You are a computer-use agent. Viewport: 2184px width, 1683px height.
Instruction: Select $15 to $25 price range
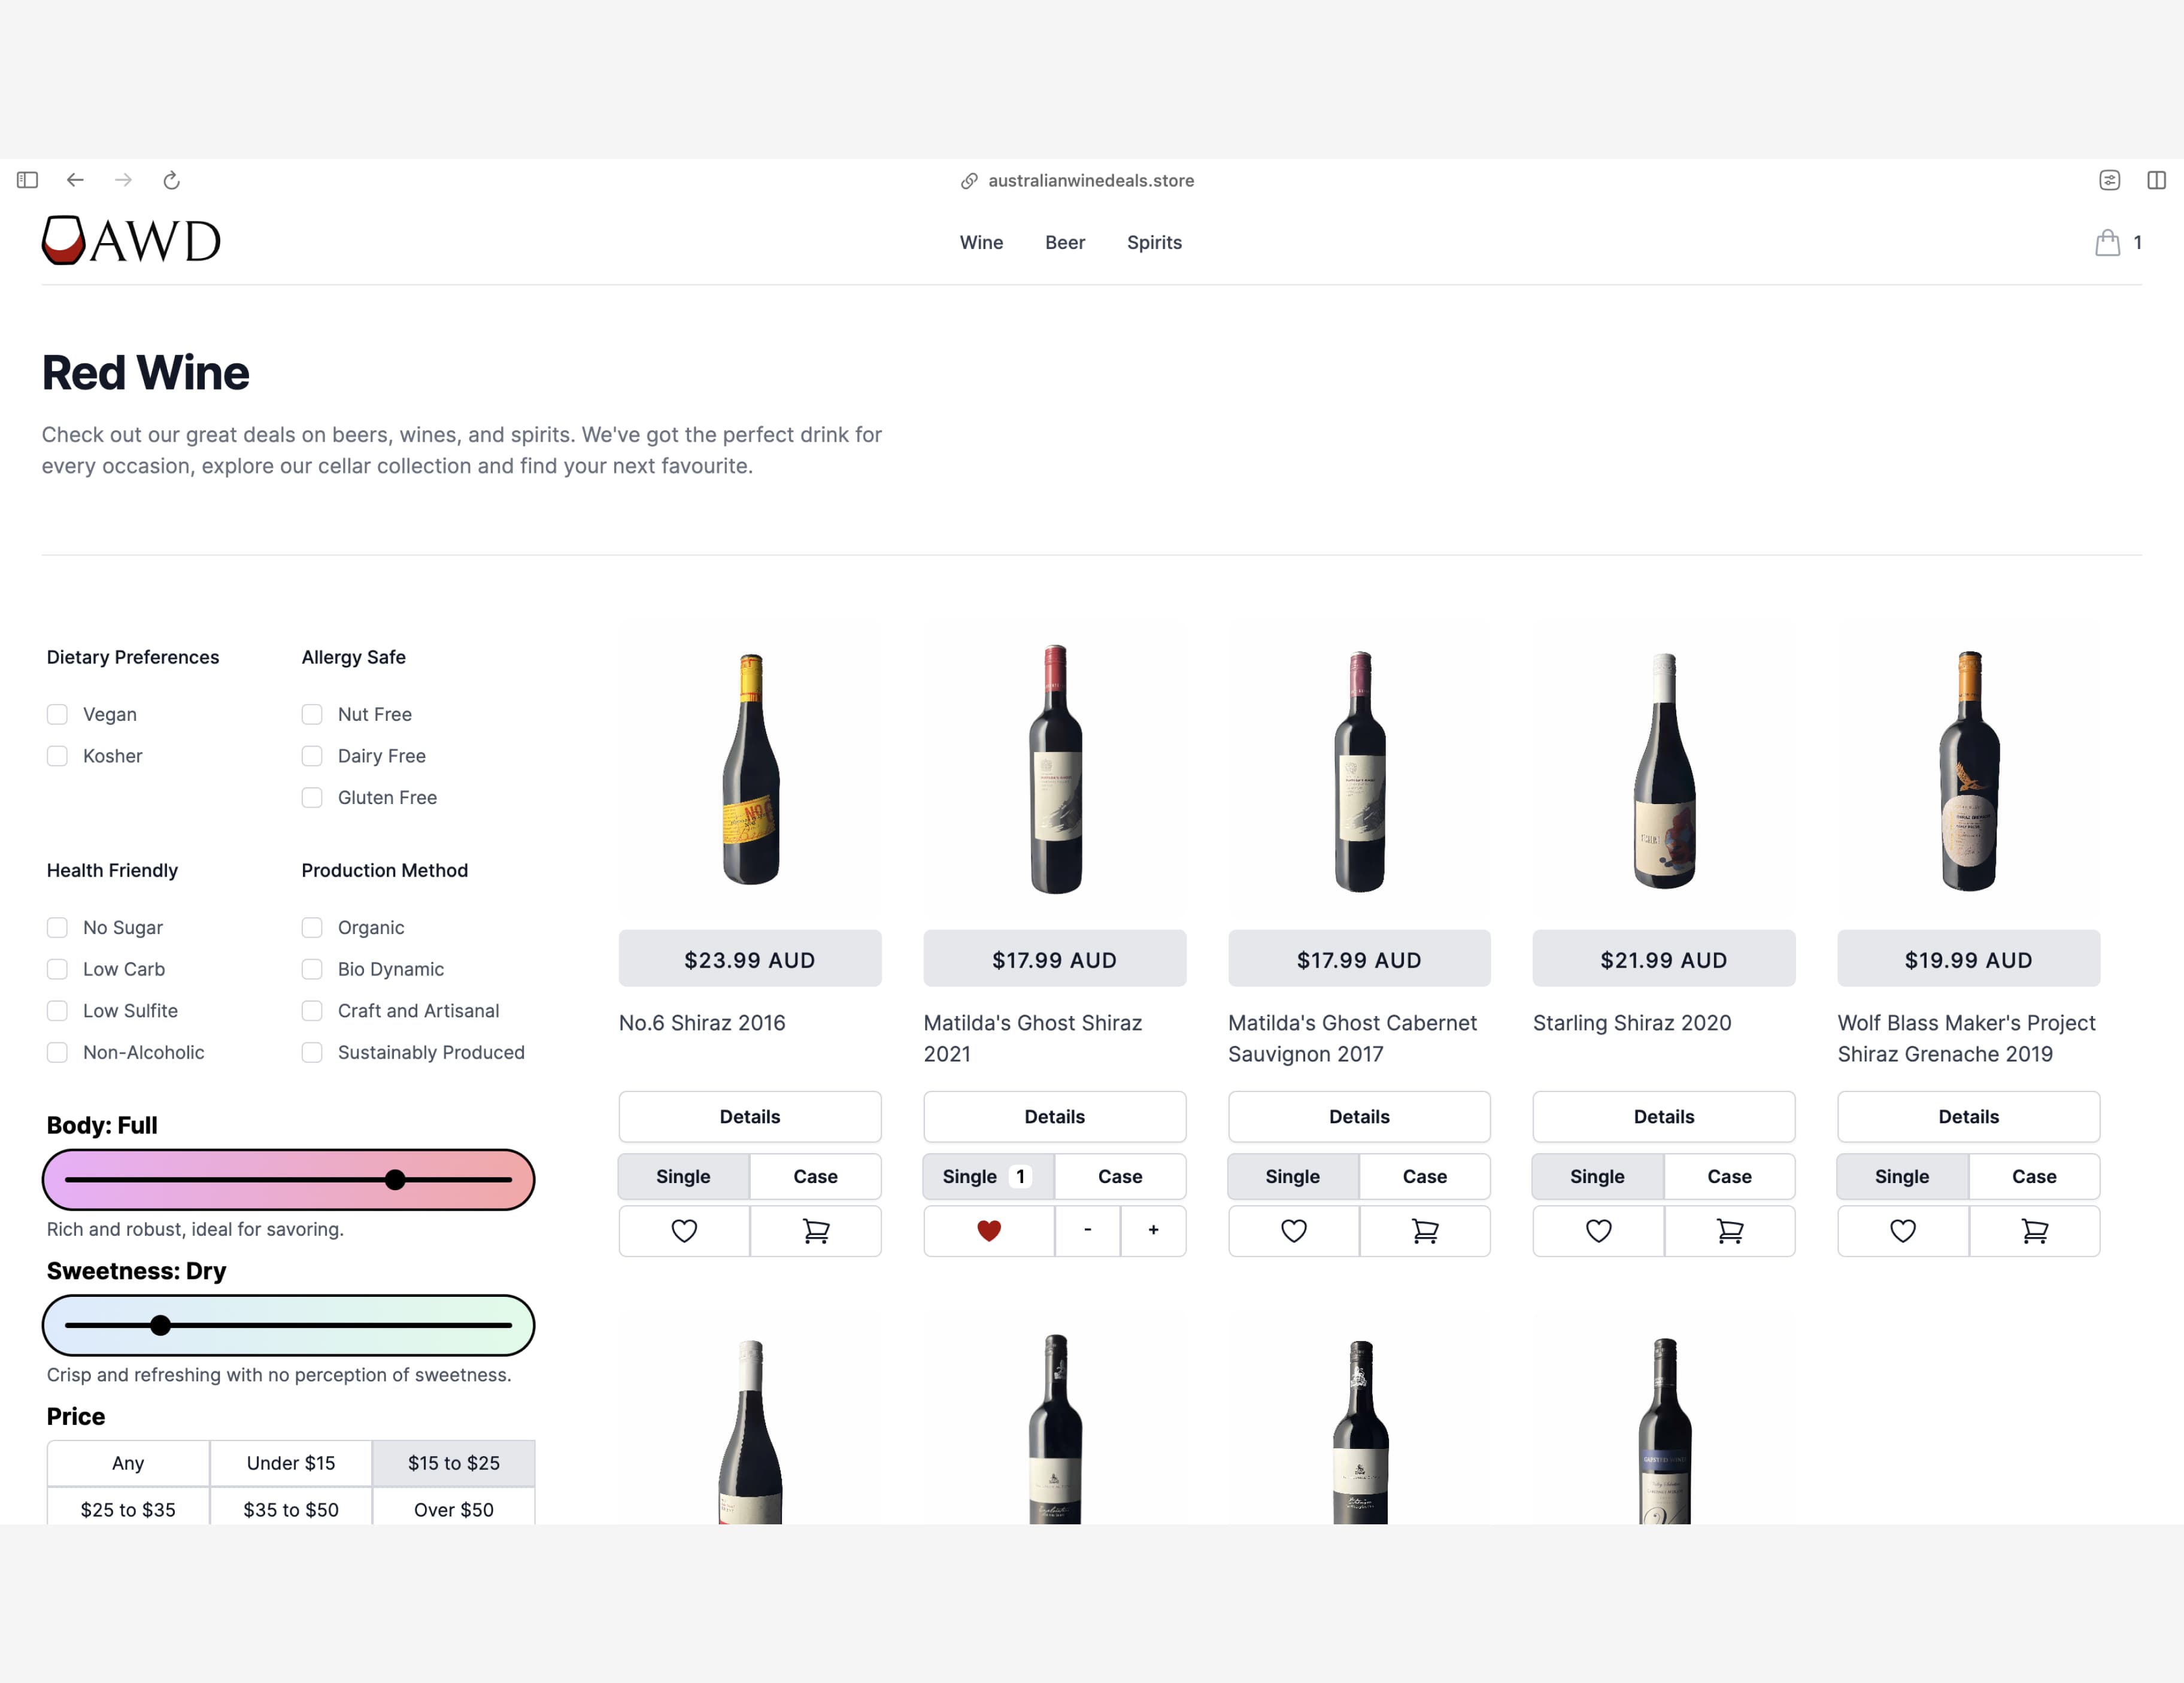point(454,1463)
